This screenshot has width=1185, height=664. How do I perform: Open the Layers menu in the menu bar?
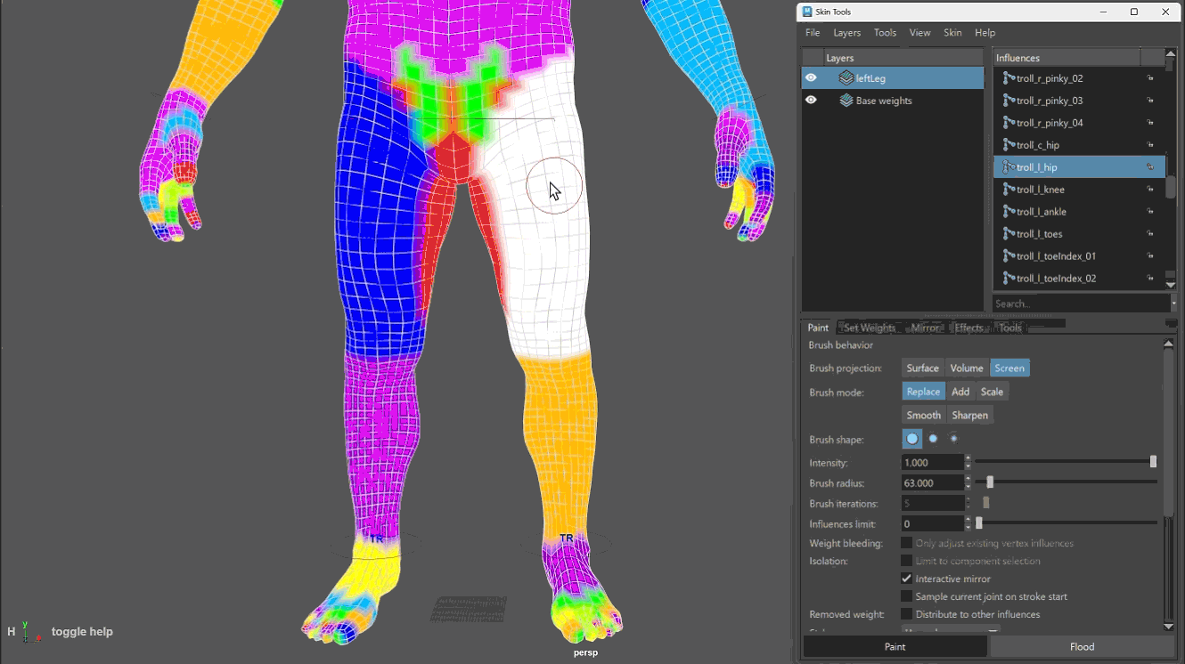846,33
